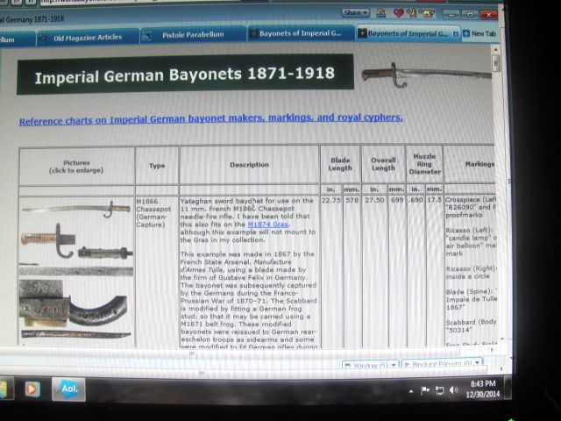Screen dimensions: 561x421
Task: Click the network tray icon
Action: [439, 390]
